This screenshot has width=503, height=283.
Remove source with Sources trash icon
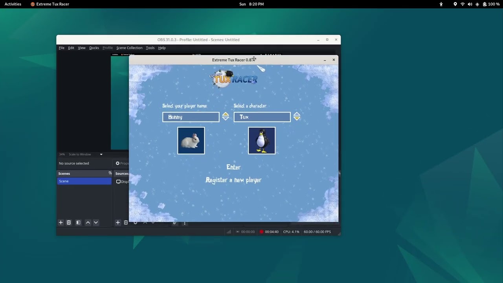pos(126,222)
